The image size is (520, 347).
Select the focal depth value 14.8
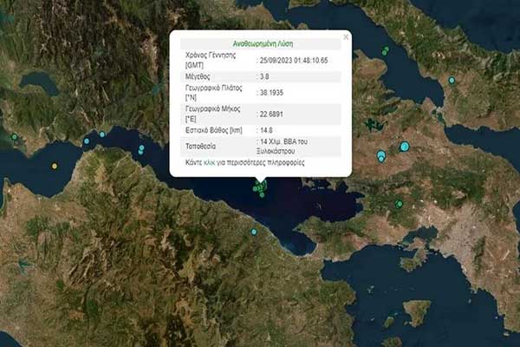point(265,128)
